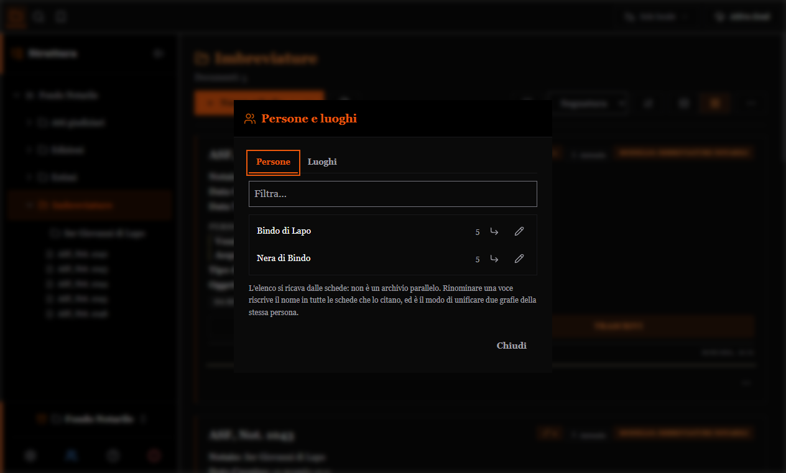The height and width of the screenshot is (473, 786).
Task: Merge Nera di Bindo using arrow icon
Action: [494, 259]
